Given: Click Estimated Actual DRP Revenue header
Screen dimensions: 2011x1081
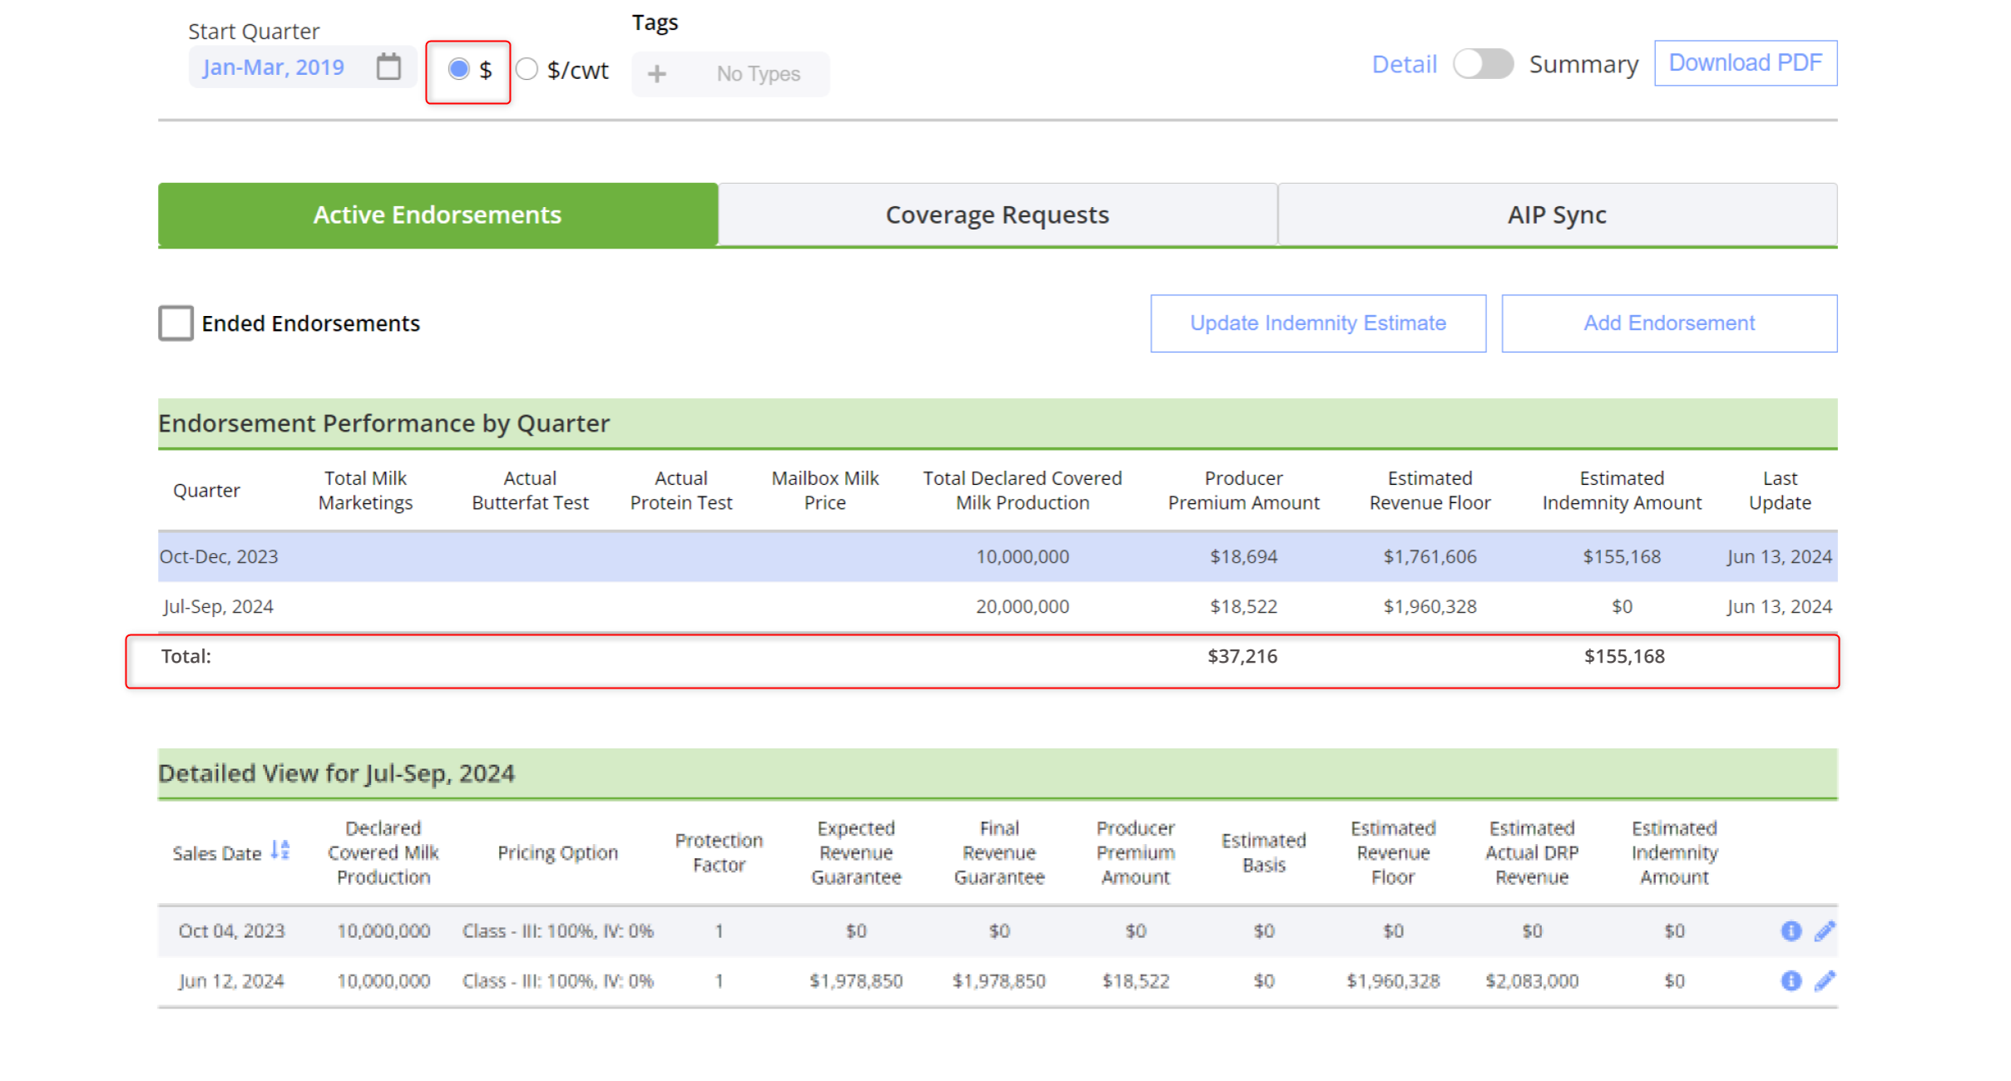Looking at the screenshot, I should [1532, 852].
